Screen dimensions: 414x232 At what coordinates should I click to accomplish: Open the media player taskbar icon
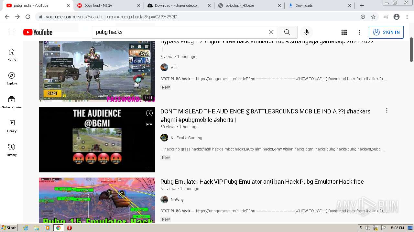[x=48, y=228]
